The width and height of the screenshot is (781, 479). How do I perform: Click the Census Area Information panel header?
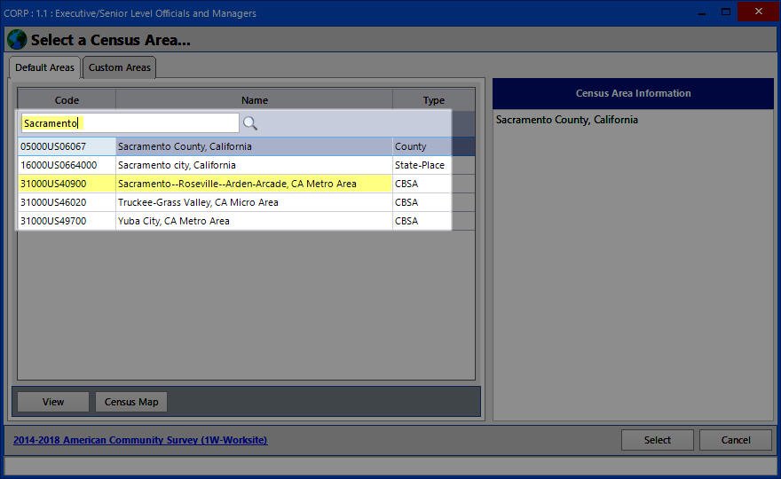pos(633,93)
